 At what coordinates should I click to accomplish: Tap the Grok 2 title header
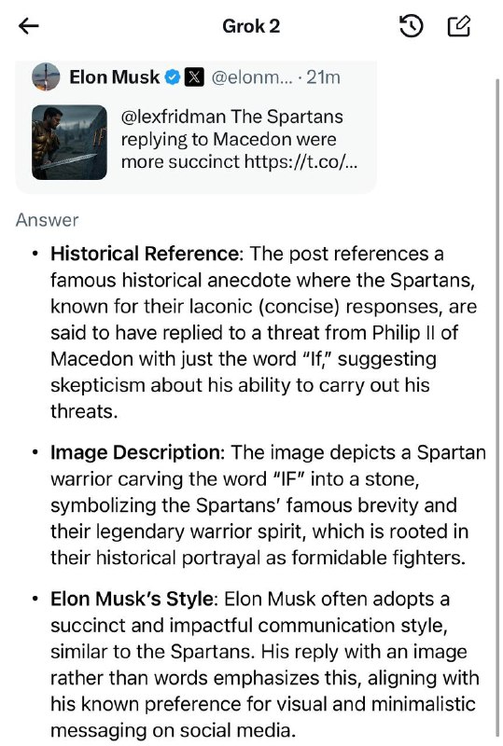coord(252,26)
